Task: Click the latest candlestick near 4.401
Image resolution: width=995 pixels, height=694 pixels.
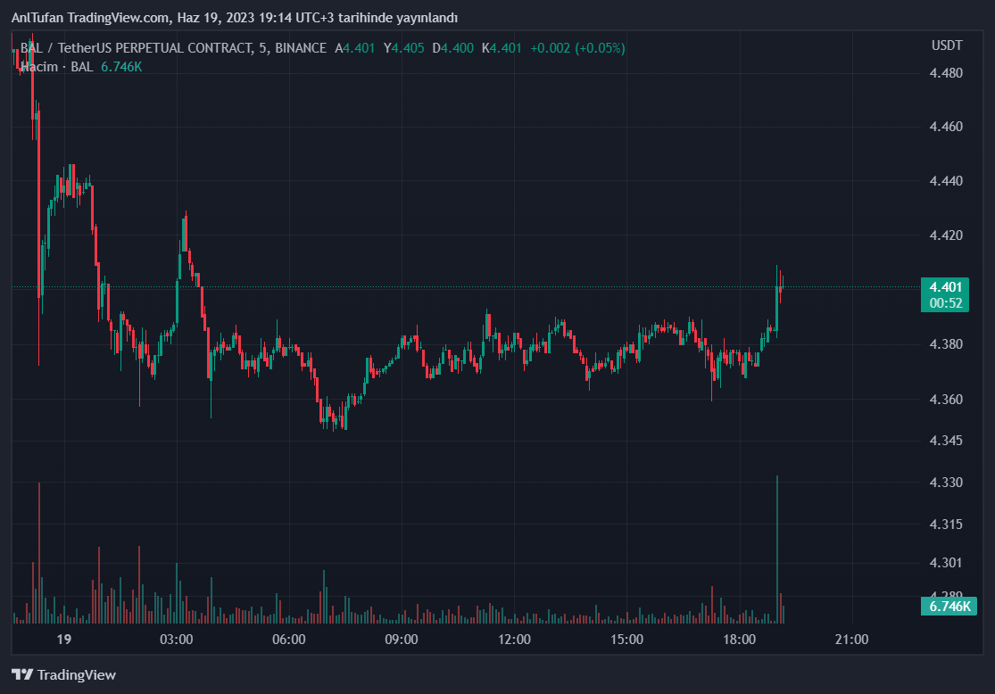Action: tap(782, 282)
